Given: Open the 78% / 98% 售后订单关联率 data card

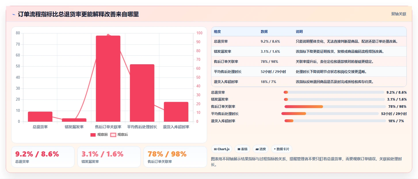Looking at the screenshot, I should [175, 157].
